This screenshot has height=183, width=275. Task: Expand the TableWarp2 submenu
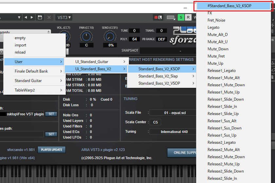click(34, 90)
